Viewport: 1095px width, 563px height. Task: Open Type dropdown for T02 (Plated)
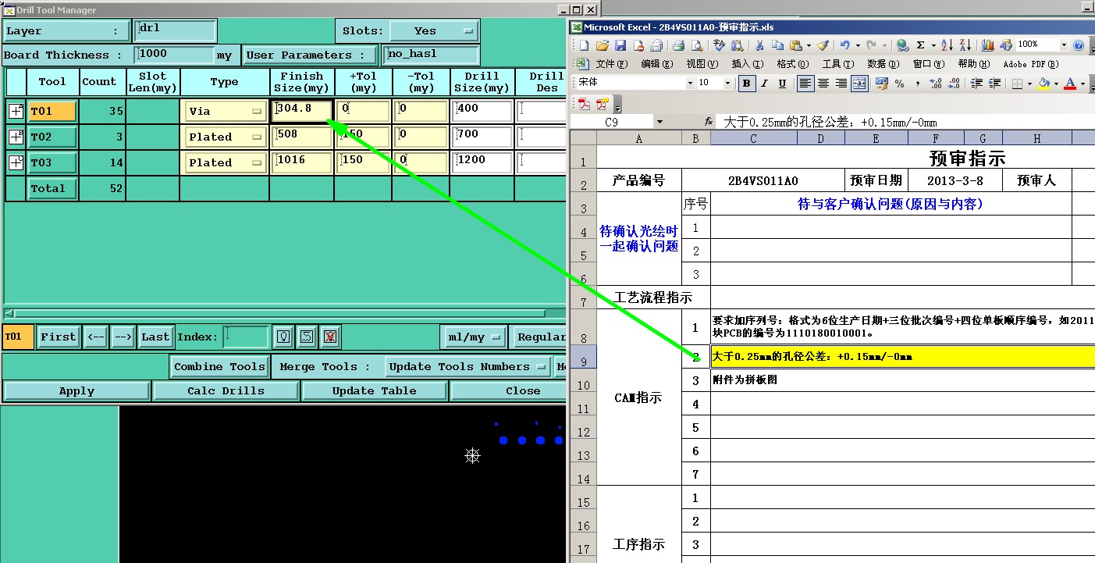coord(226,137)
